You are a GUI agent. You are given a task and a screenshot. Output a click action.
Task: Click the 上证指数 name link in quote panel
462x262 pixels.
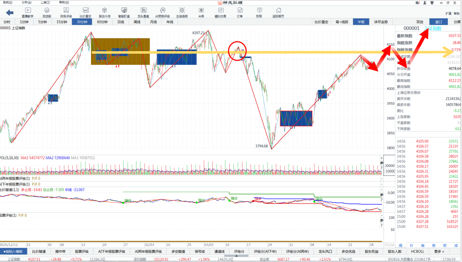click(433, 28)
